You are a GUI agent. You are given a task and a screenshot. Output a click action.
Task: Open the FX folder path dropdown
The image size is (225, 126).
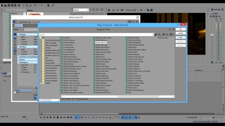click(153, 35)
